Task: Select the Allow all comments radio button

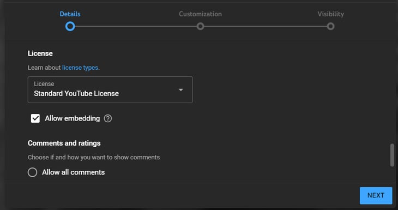Action: tap(33, 172)
